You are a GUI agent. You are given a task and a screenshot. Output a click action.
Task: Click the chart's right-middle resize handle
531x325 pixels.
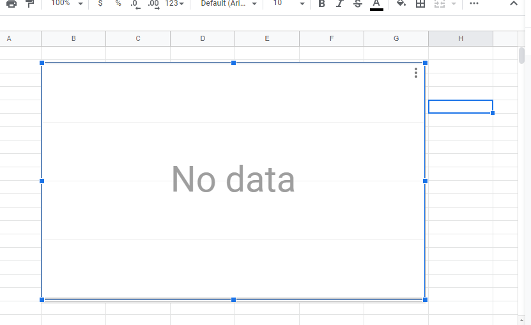coord(426,181)
